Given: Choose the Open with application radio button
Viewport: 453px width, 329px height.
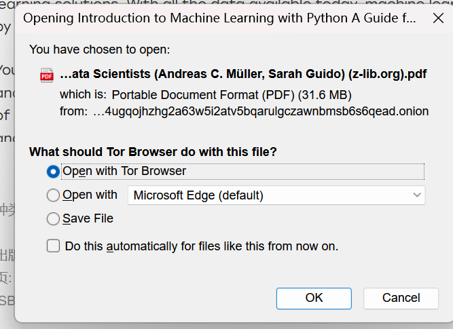Looking at the screenshot, I should point(53,195).
